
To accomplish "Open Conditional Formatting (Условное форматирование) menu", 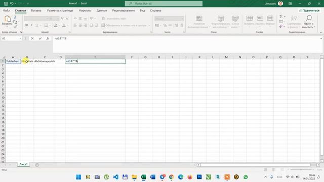I will [x=199, y=22].
